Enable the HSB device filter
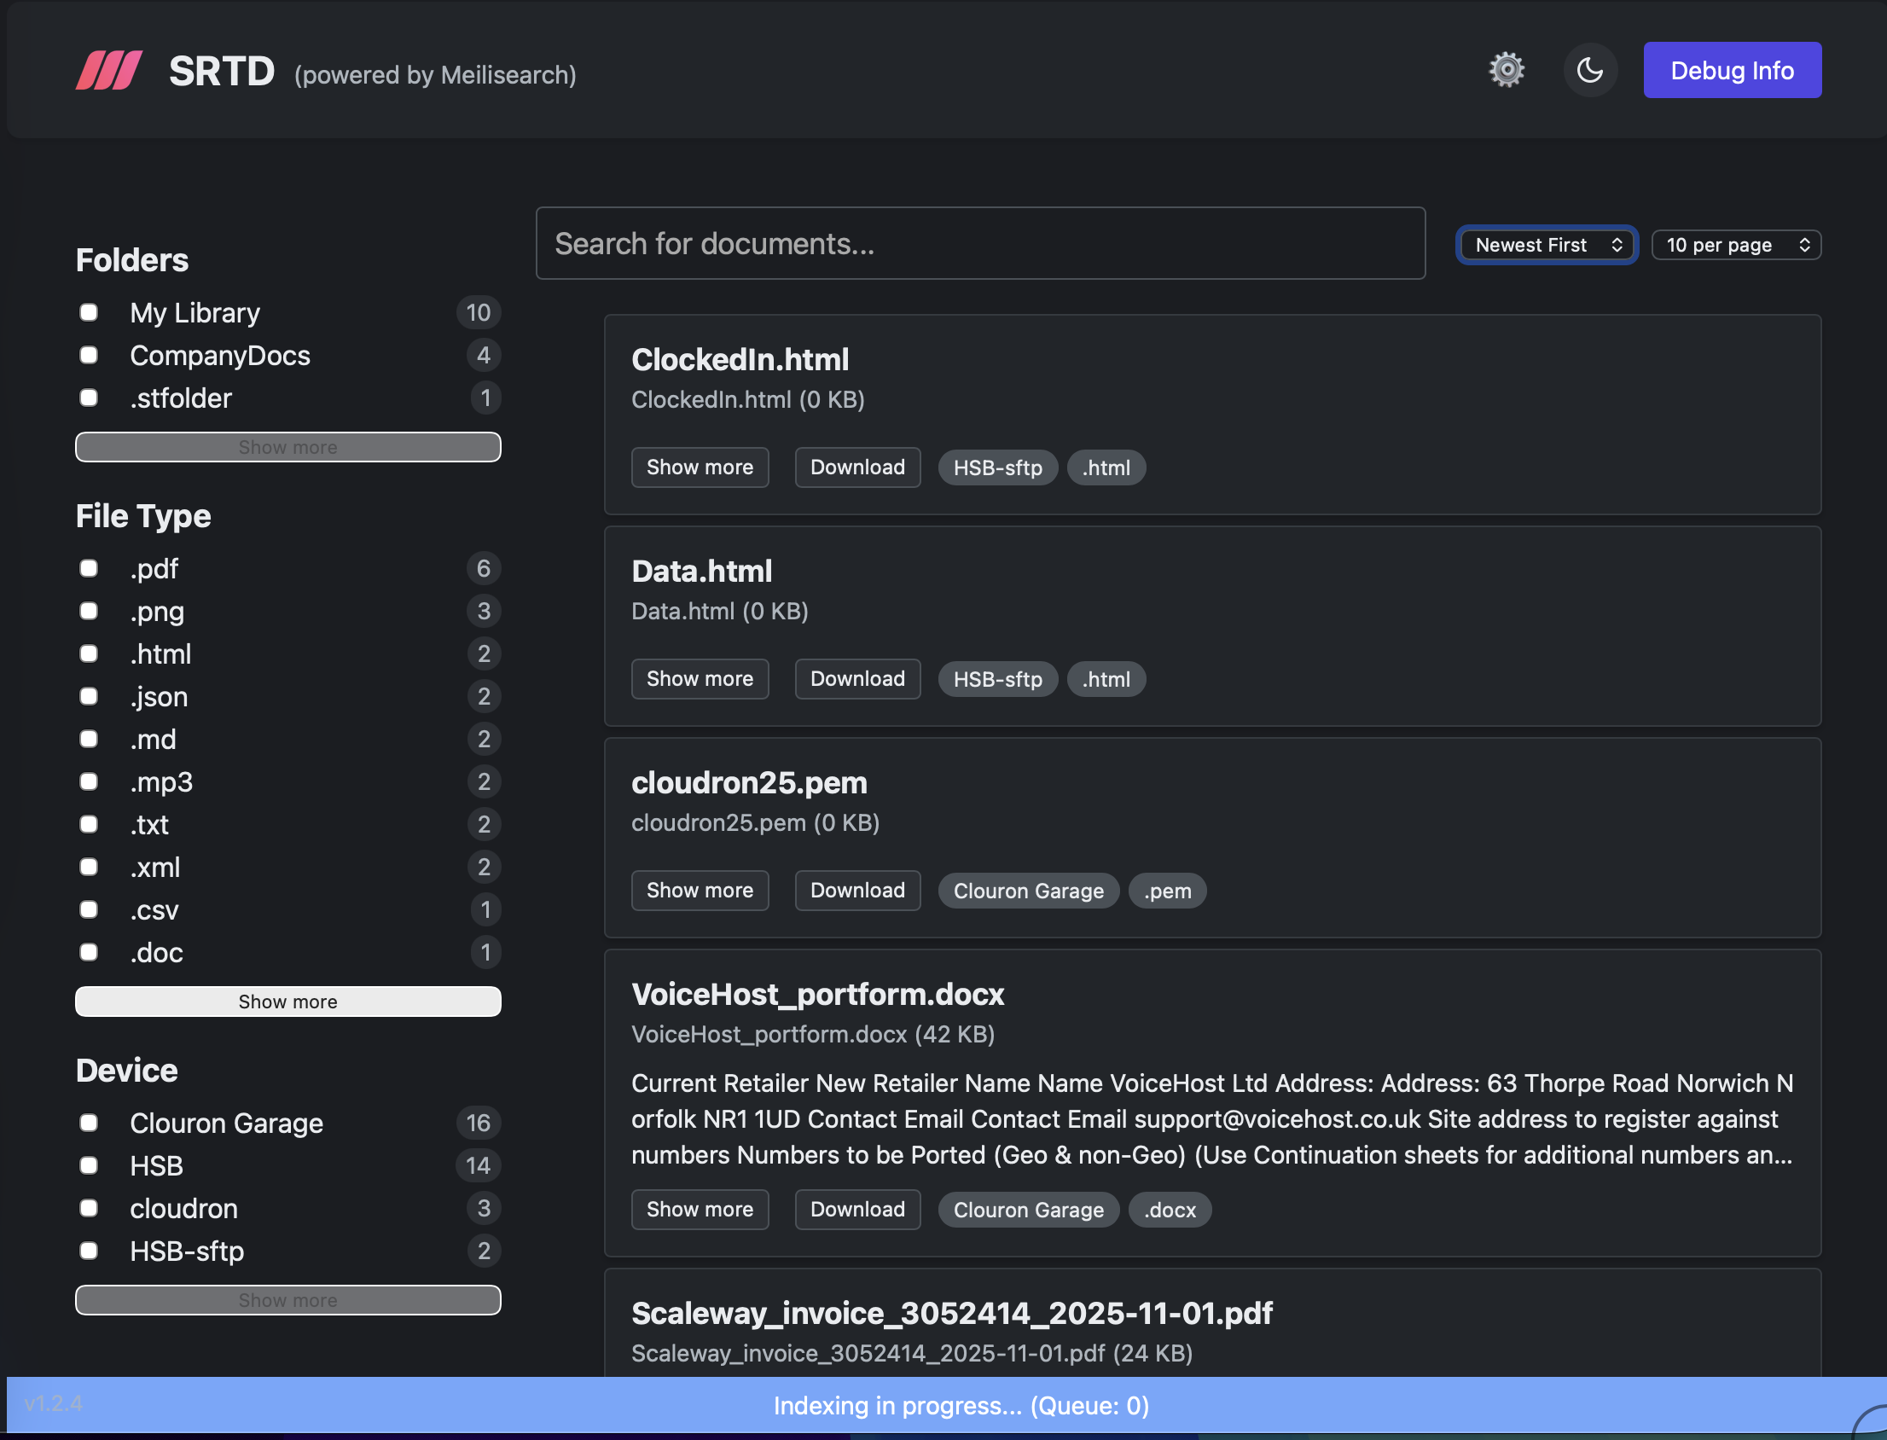 click(x=88, y=1164)
